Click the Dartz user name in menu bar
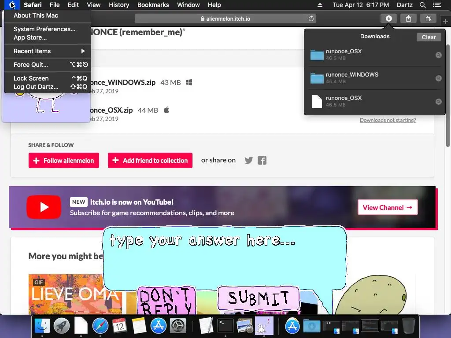 pyautogui.click(x=404, y=5)
